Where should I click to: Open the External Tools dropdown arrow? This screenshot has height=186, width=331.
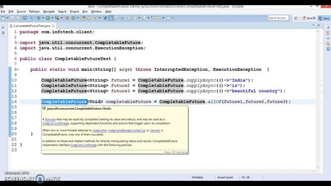click(x=62, y=18)
